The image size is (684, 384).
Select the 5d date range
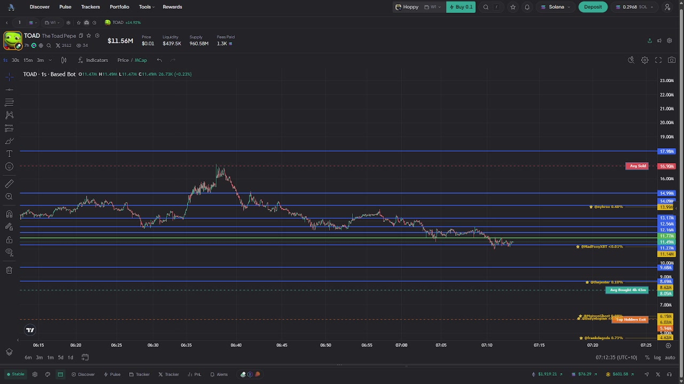[60, 357]
